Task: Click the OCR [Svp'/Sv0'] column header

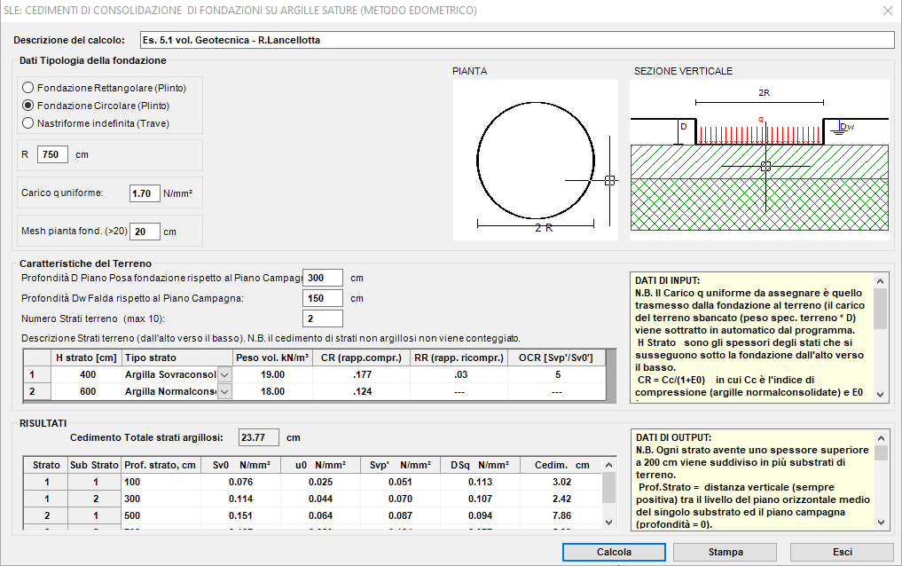Action: point(556,358)
